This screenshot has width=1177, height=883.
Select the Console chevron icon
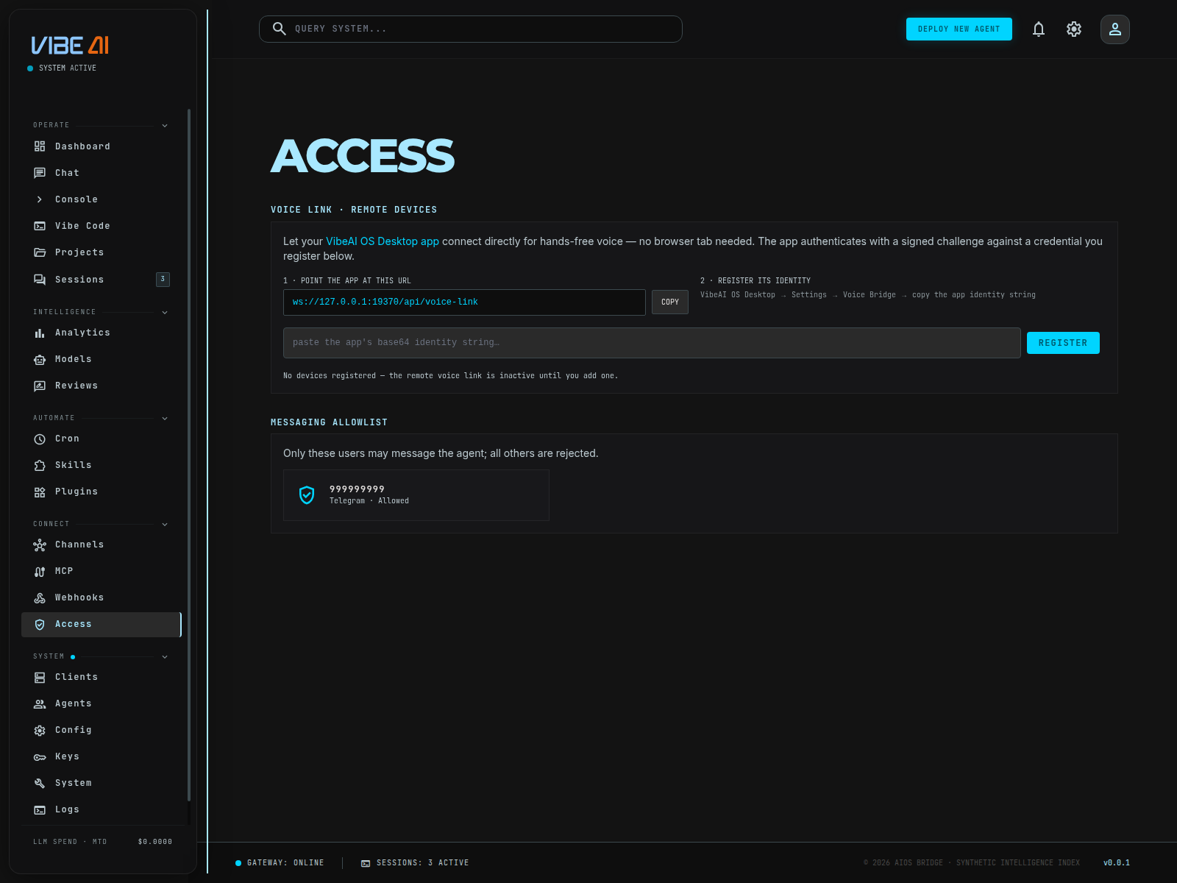(40, 199)
